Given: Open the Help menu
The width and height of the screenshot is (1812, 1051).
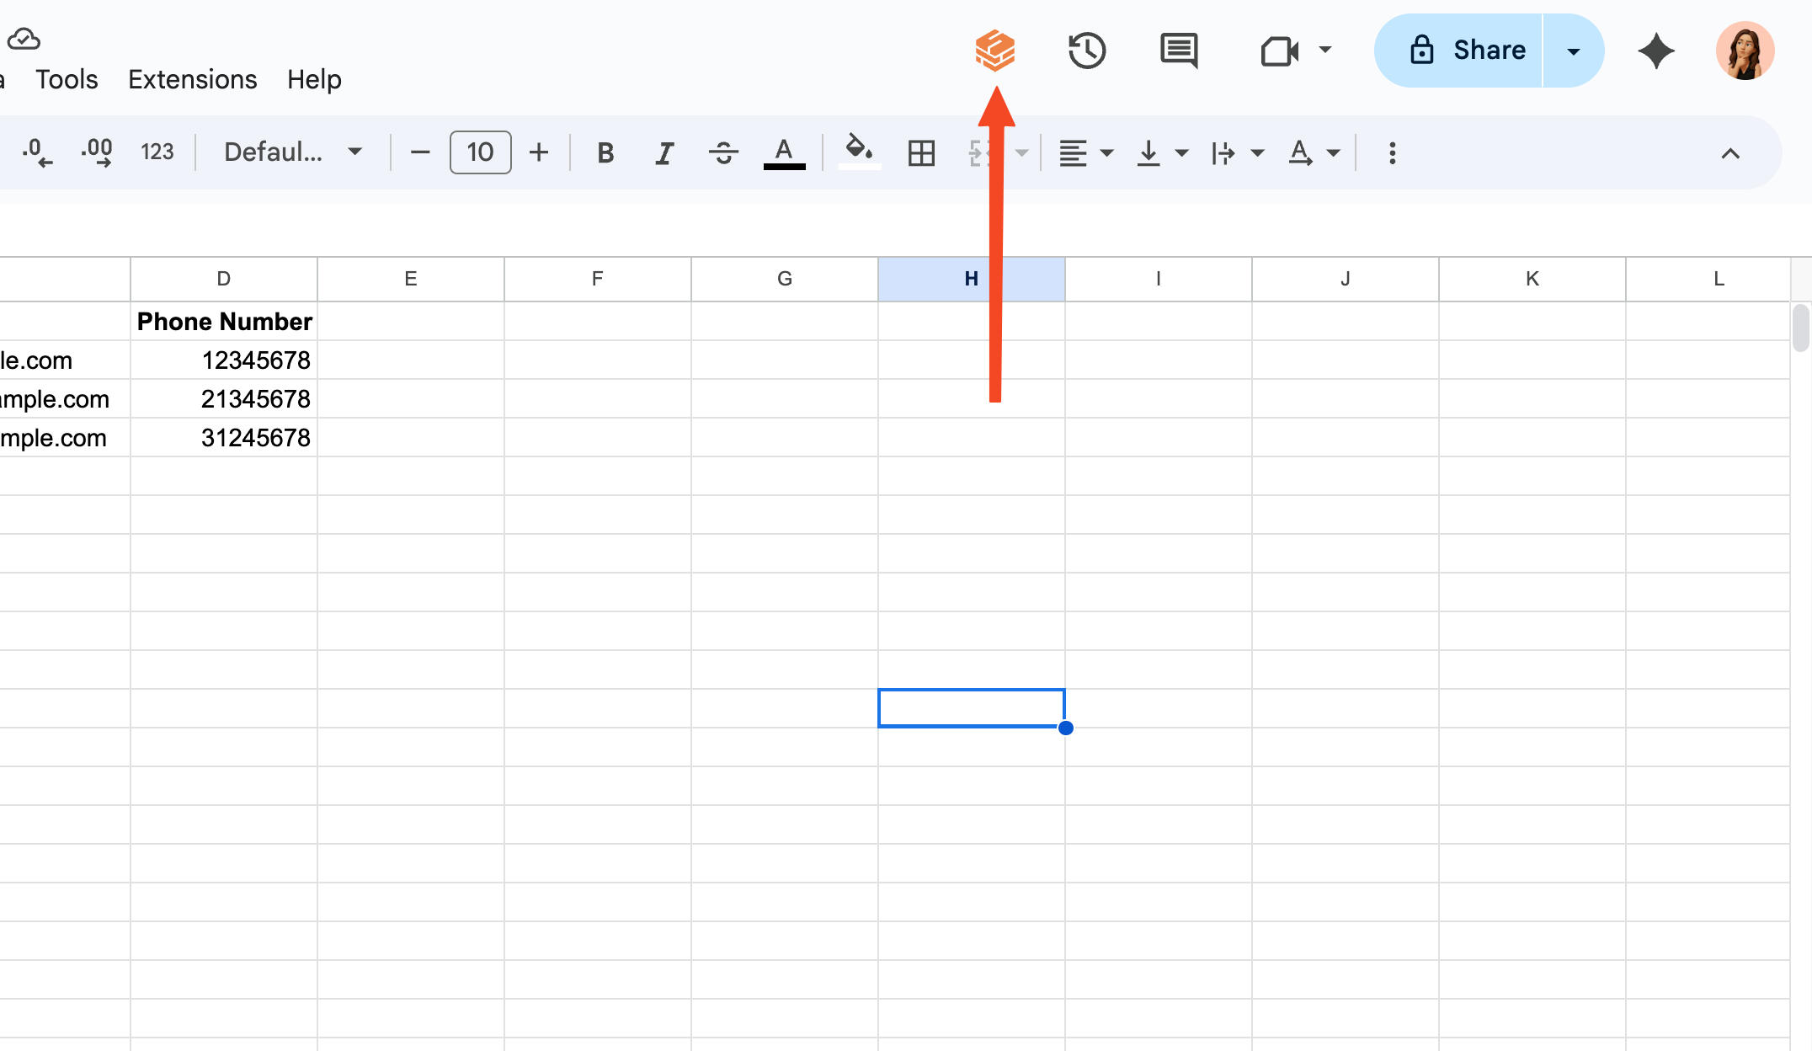Looking at the screenshot, I should 314,79.
